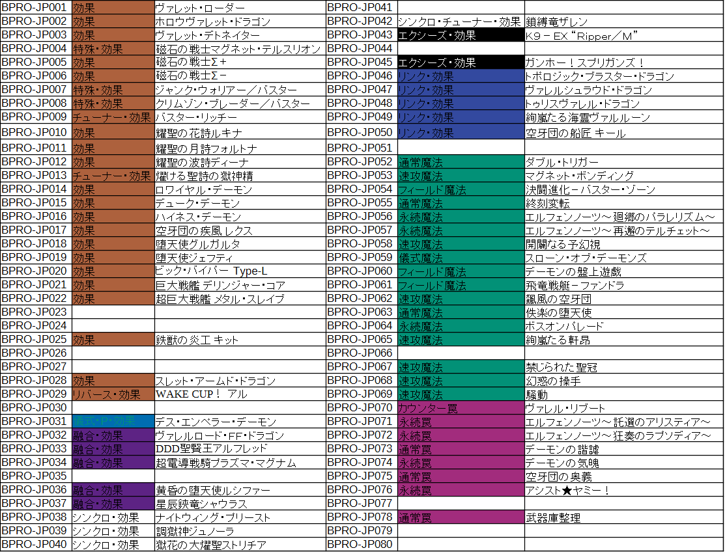
Task: Select the K9－EX "Ripper／M" cell
Action: pyautogui.click(x=623, y=35)
